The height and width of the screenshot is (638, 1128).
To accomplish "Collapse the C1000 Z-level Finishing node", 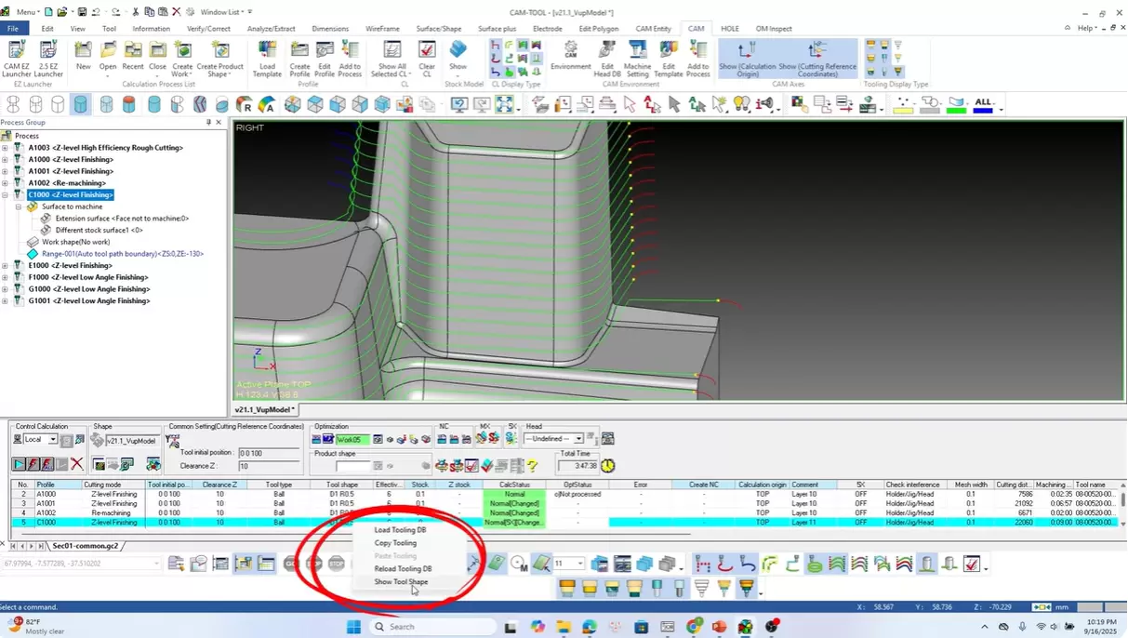I will [6, 195].
